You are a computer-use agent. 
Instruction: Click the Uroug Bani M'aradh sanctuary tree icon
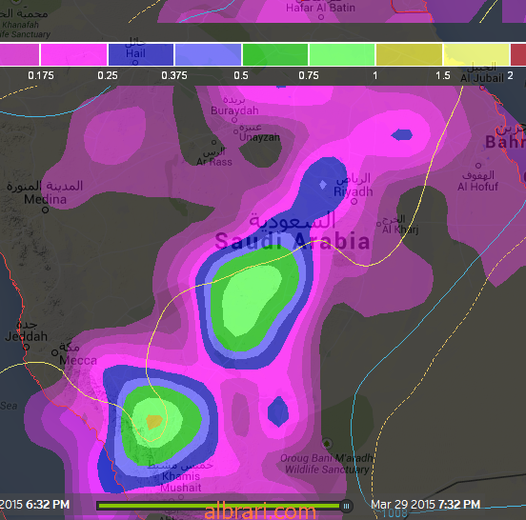click(x=327, y=443)
